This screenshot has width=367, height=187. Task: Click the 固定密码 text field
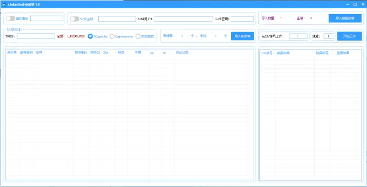point(47,19)
